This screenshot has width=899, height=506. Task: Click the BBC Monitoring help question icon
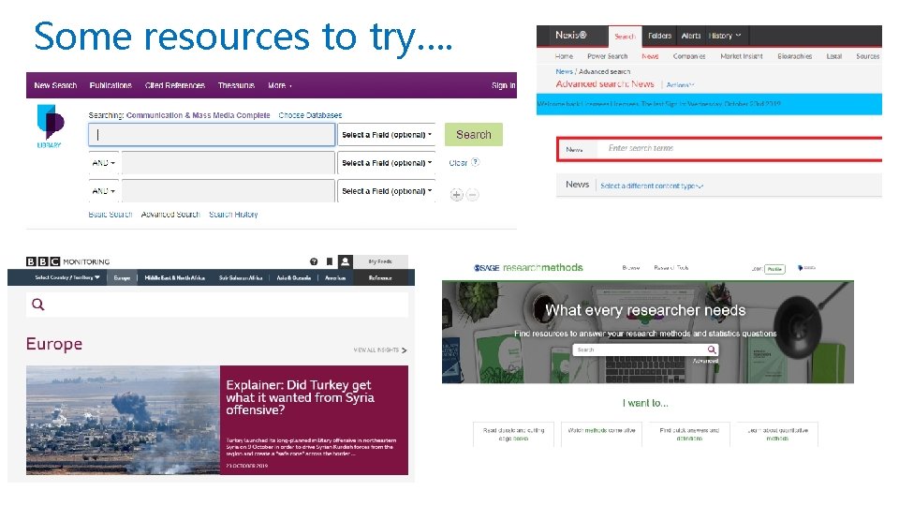(314, 261)
